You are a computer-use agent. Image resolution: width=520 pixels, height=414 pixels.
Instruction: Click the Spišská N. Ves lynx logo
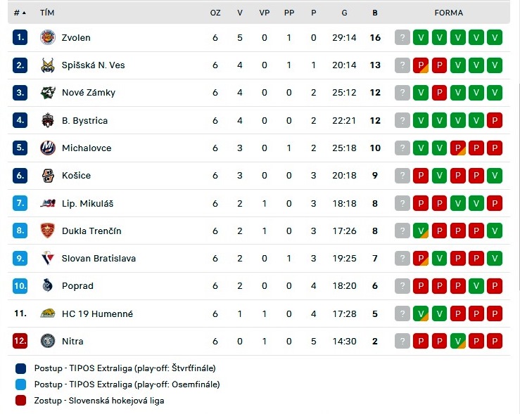coord(48,65)
